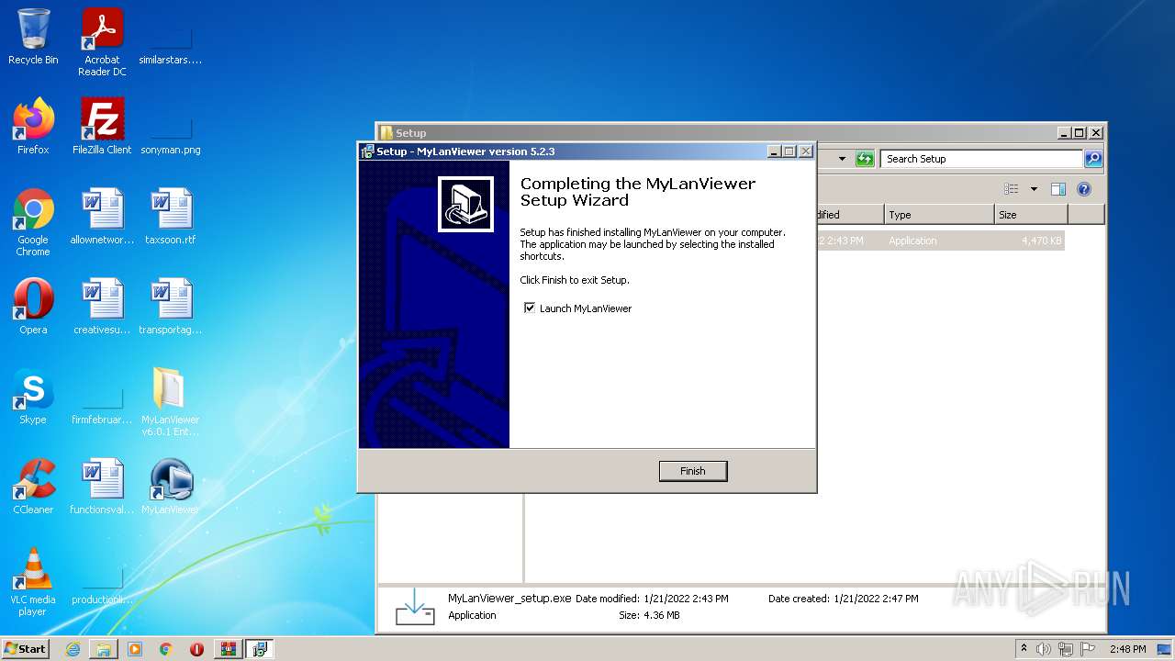Click the Search Setup input field
Viewport: 1175px width, 661px height.
pos(980,159)
